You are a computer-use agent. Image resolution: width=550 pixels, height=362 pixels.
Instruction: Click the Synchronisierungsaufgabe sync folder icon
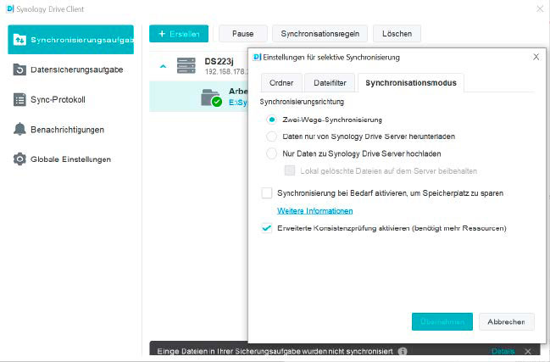pyautogui.click(x=19, y=40)
